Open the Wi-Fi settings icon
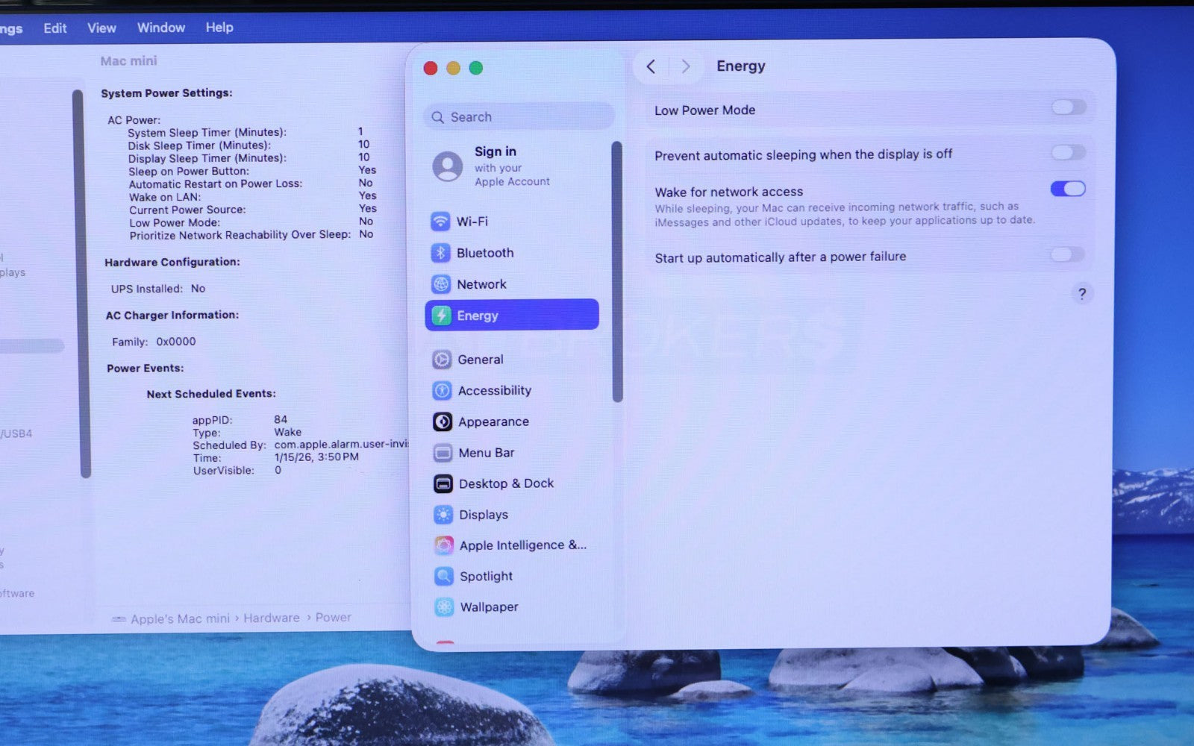The width and height of the screenshot is (1194, 746). tap(440, 222)
